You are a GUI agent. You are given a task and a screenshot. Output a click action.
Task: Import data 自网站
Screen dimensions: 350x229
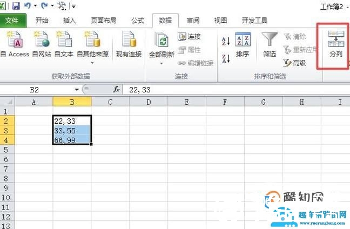tap(42, 44)
